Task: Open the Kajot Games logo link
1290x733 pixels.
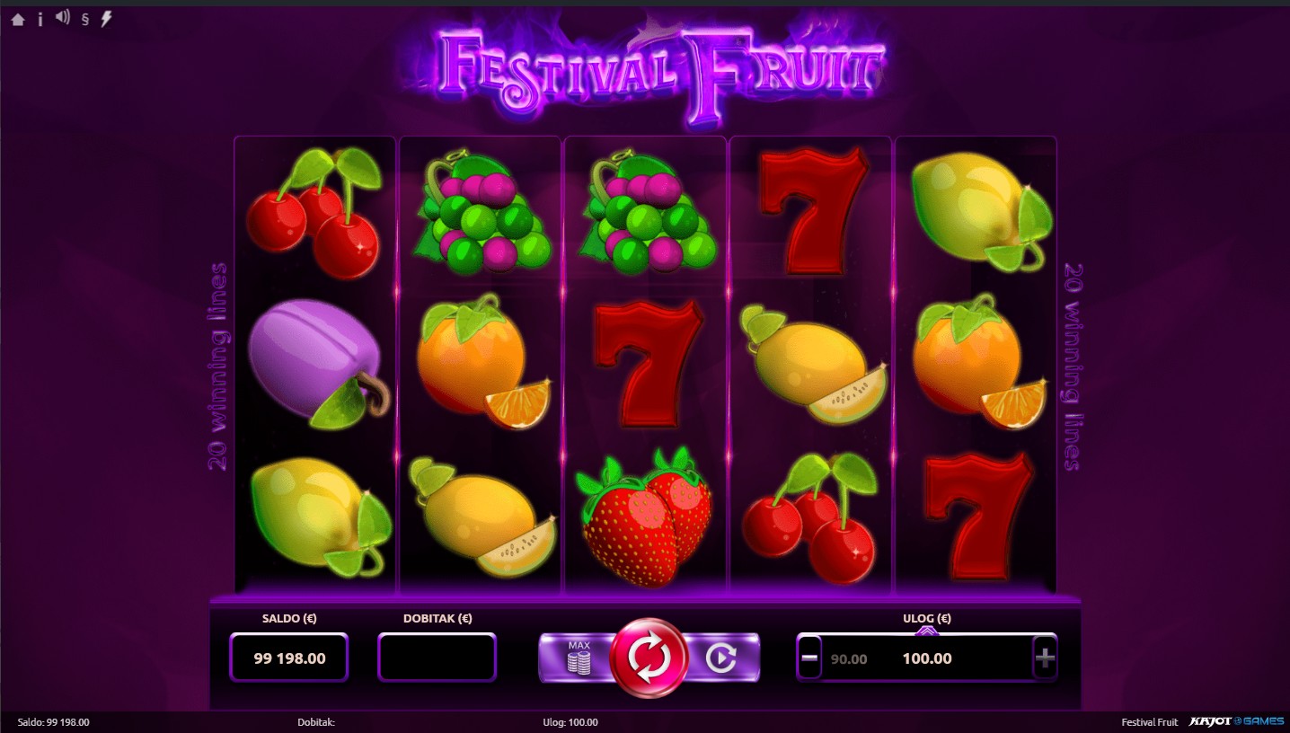Action: (1235, 722)
